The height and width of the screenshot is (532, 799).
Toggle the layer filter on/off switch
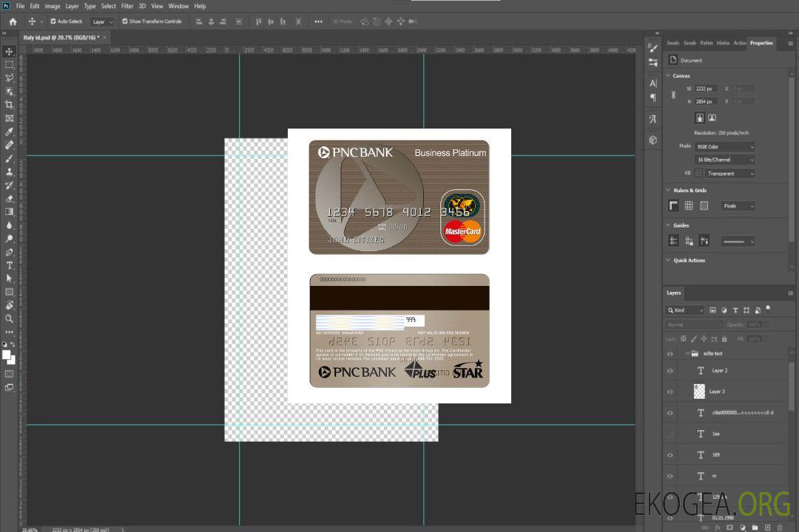[768, 309]
